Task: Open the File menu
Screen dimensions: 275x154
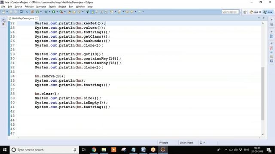Action: [3, 7]
